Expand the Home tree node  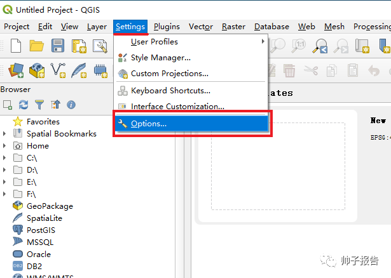click(x=4, y=145)
